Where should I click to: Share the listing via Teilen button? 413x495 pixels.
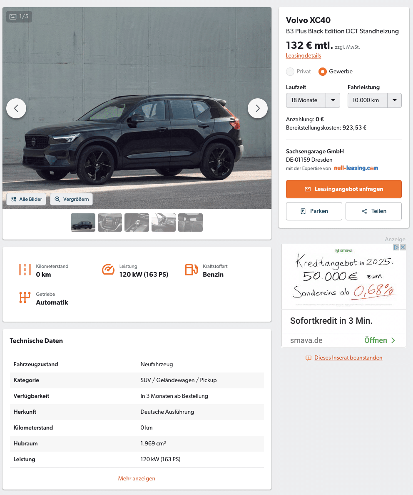[373, 211]
